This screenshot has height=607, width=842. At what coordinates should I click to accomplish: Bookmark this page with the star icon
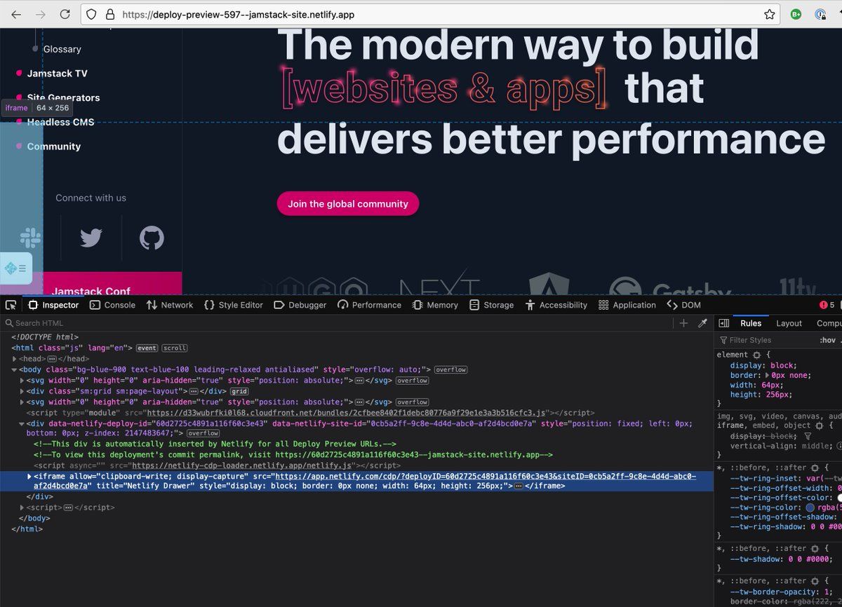769,14
